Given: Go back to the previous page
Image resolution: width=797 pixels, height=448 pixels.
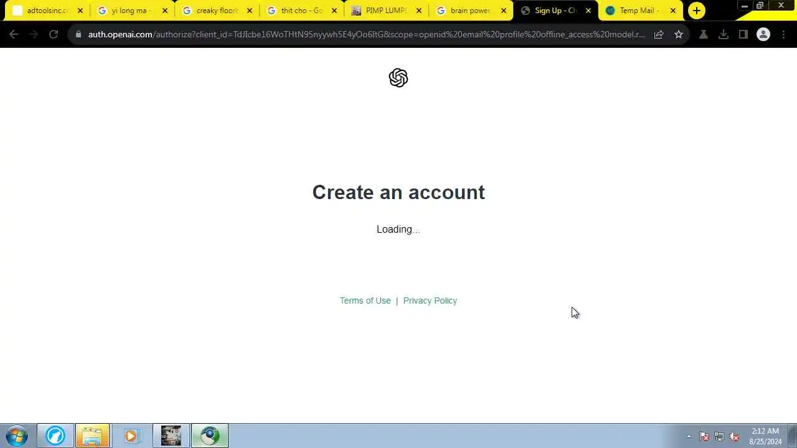Looking at the screenshot, I should (x=14, y=34).
